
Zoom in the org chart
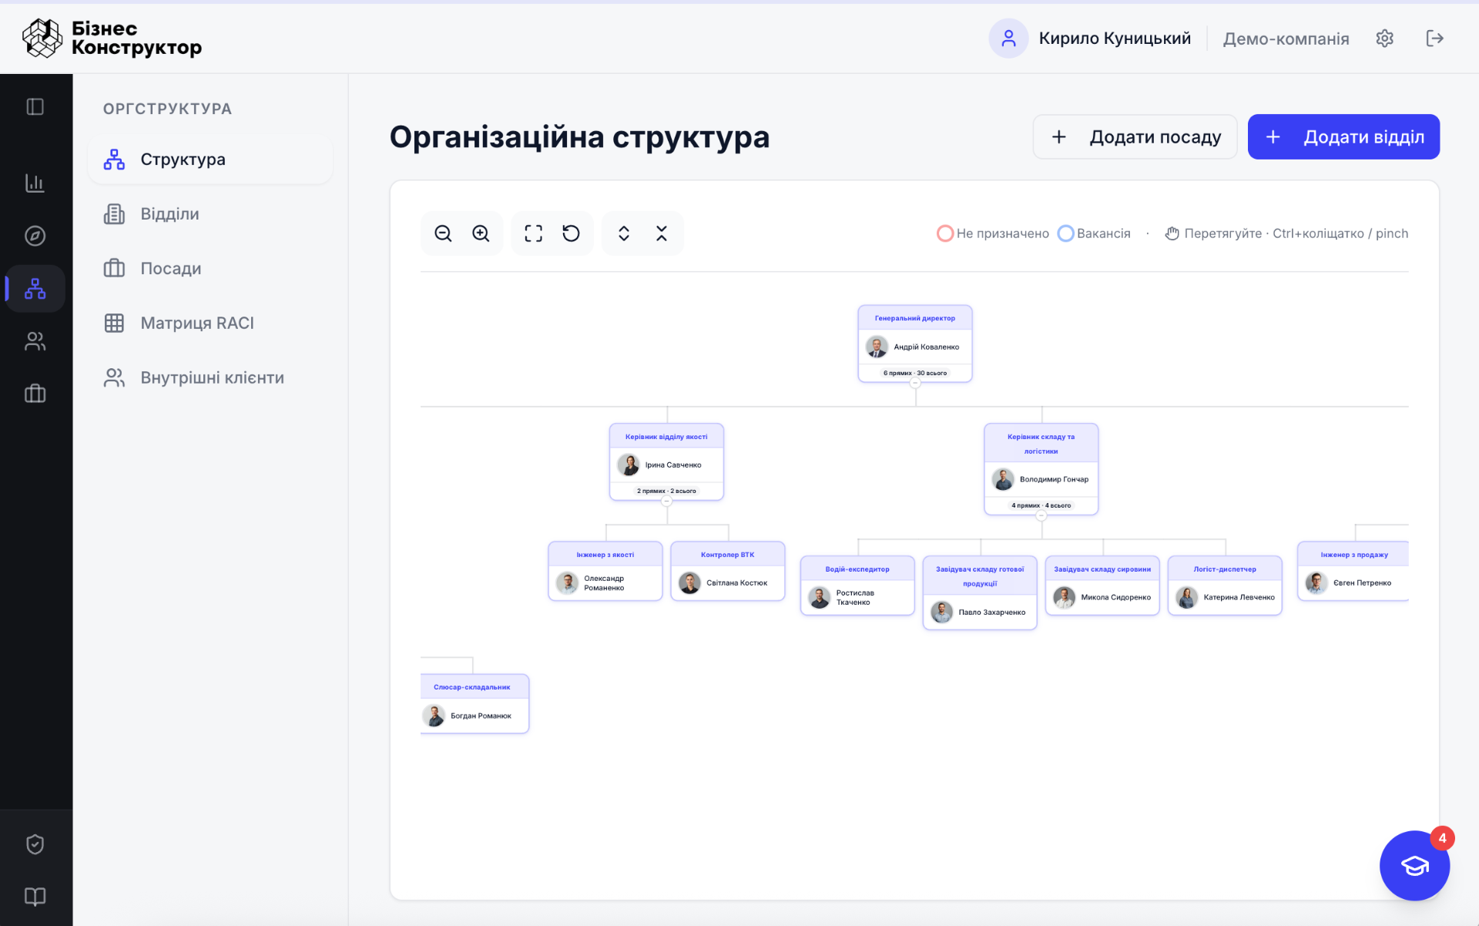tap(481, 233)
